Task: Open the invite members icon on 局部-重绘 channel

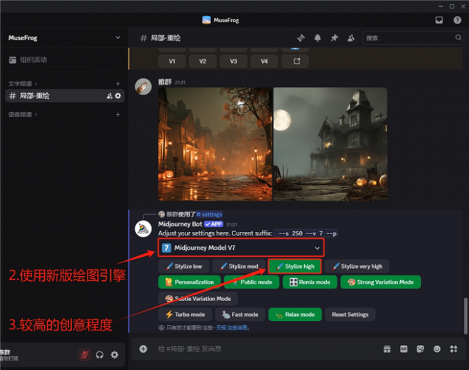Action: coord(110,96)
